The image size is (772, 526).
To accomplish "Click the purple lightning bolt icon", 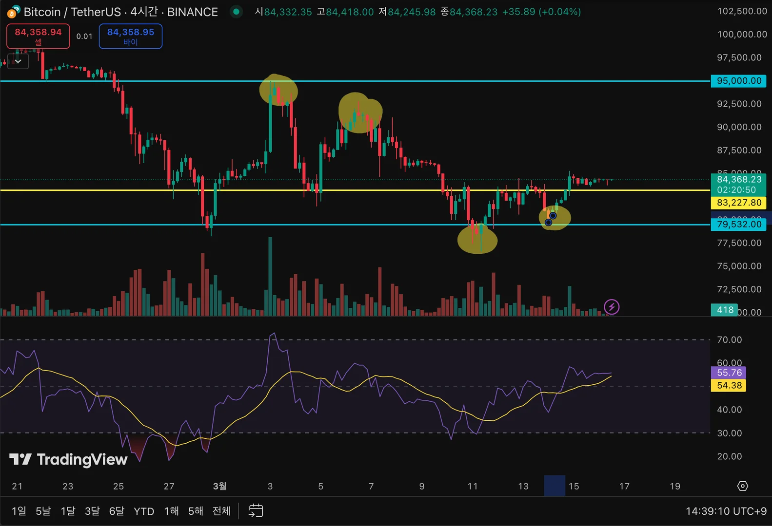I will pos(612,307).
